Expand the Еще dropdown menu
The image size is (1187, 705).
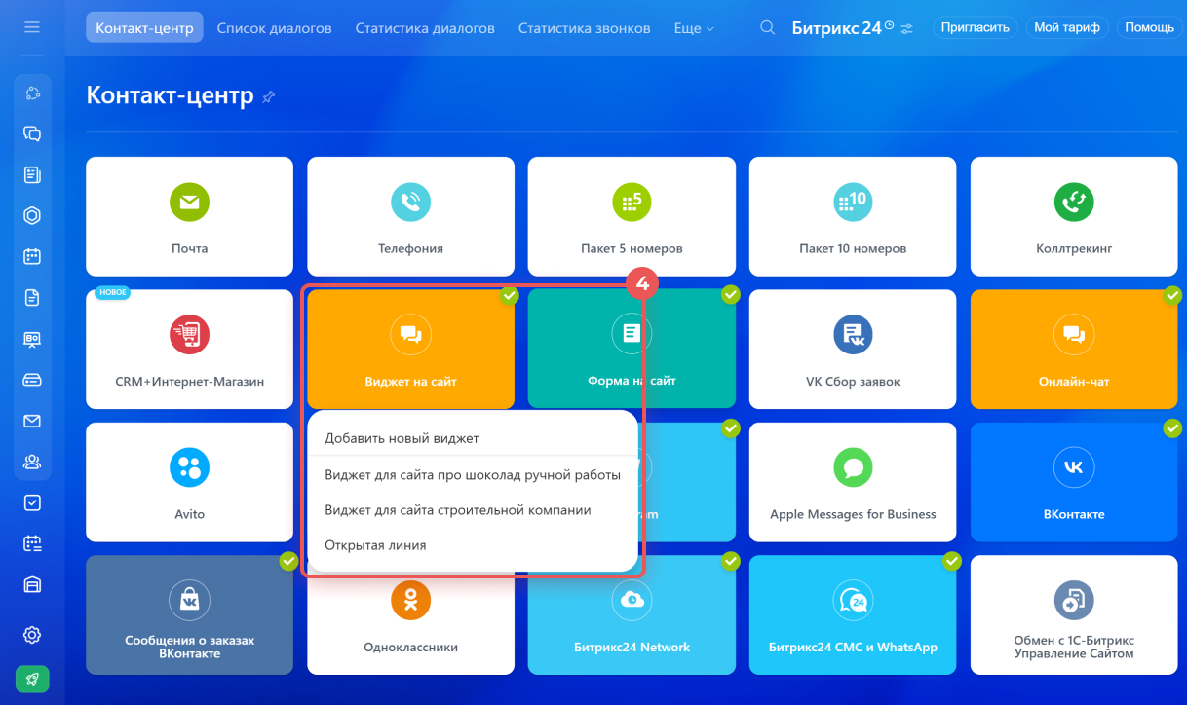pyautogui.click(x=694, y=28)
